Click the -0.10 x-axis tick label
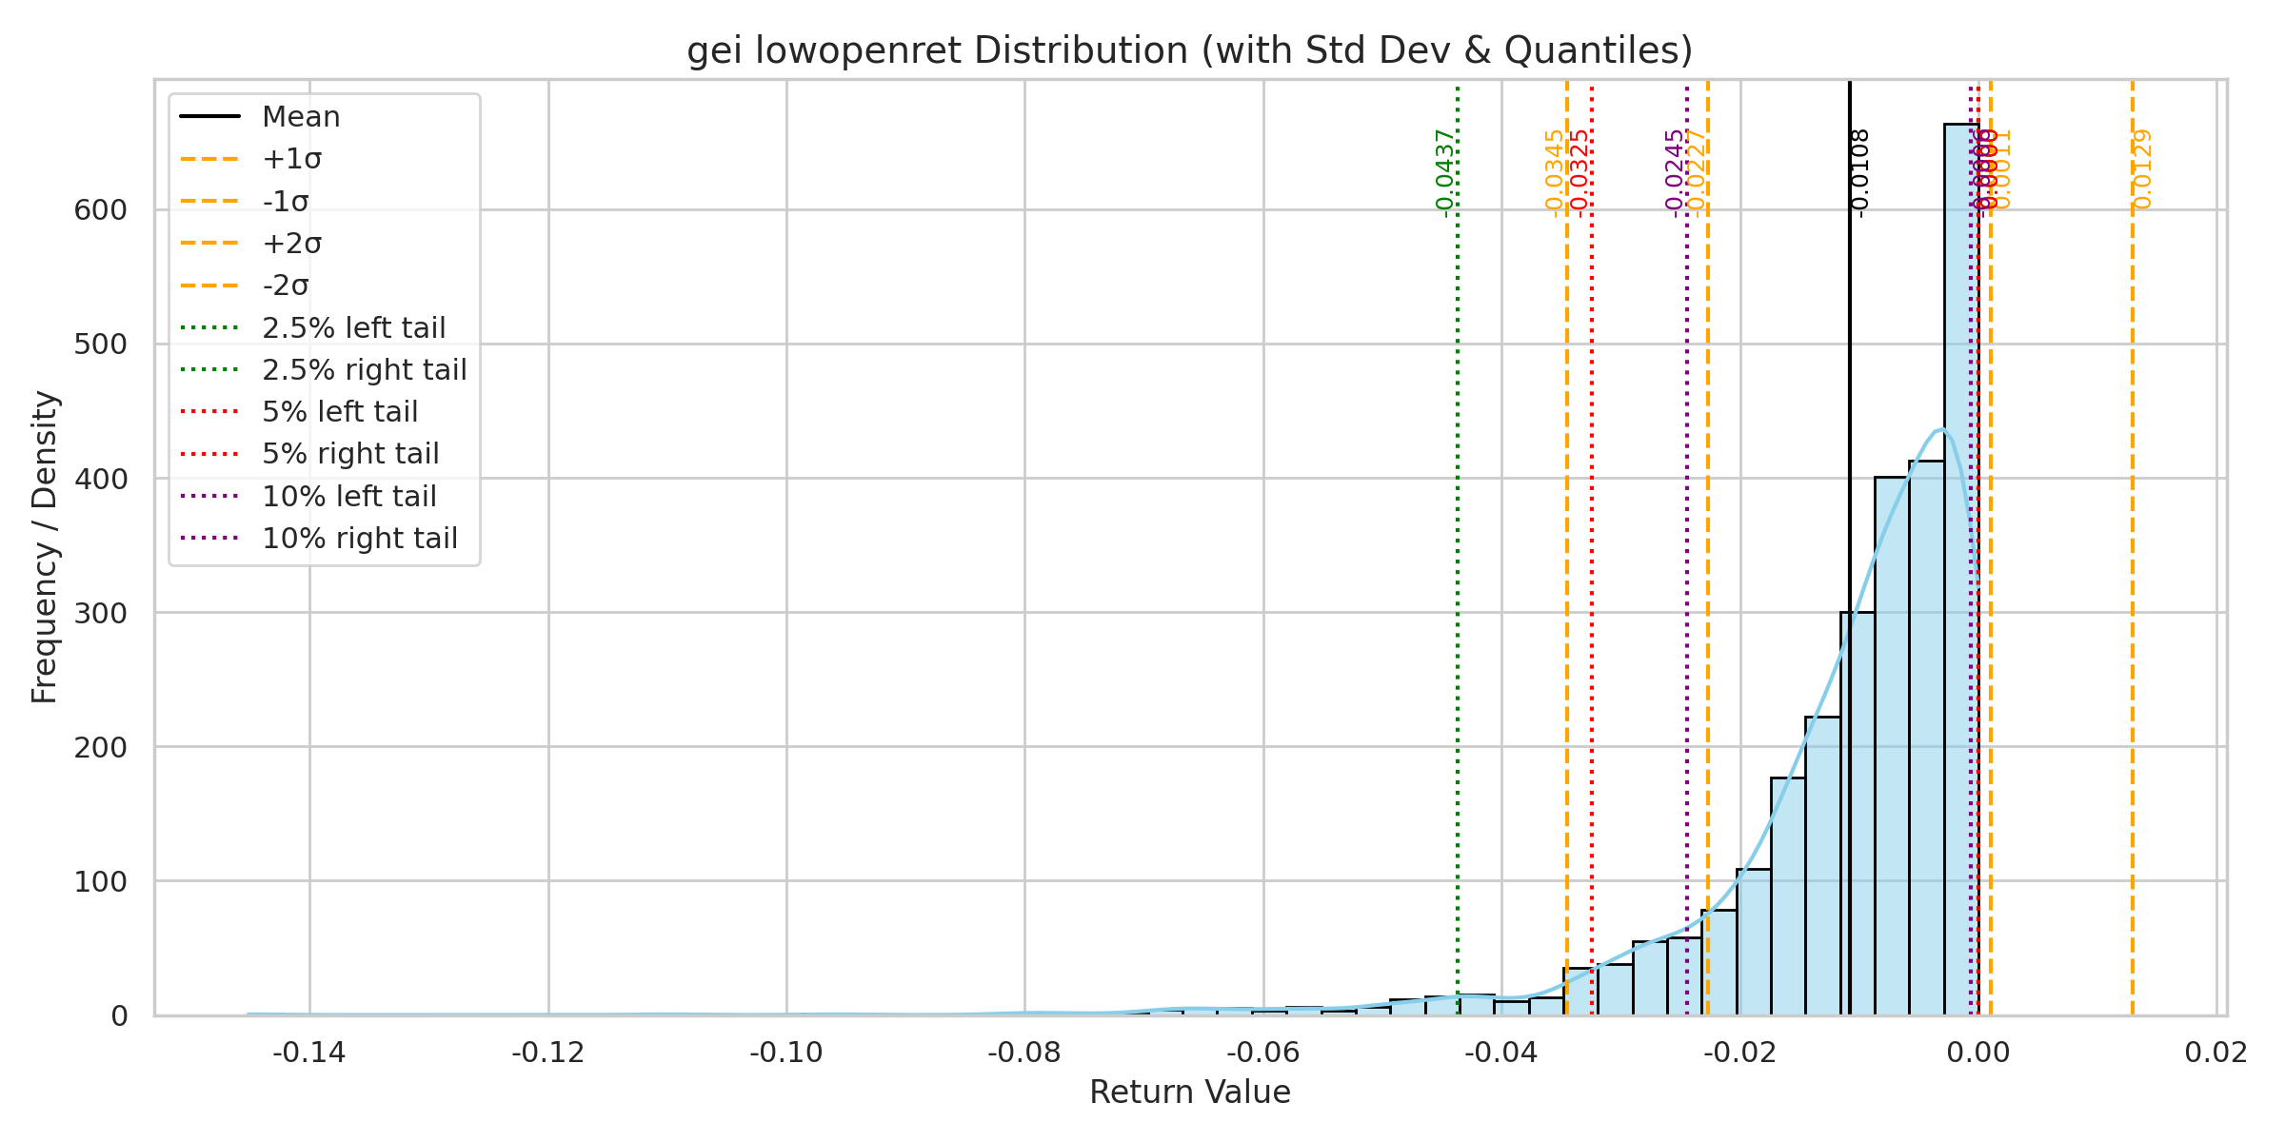The width and height of the screenshot is (2285, 1142). pos(786,1053)
